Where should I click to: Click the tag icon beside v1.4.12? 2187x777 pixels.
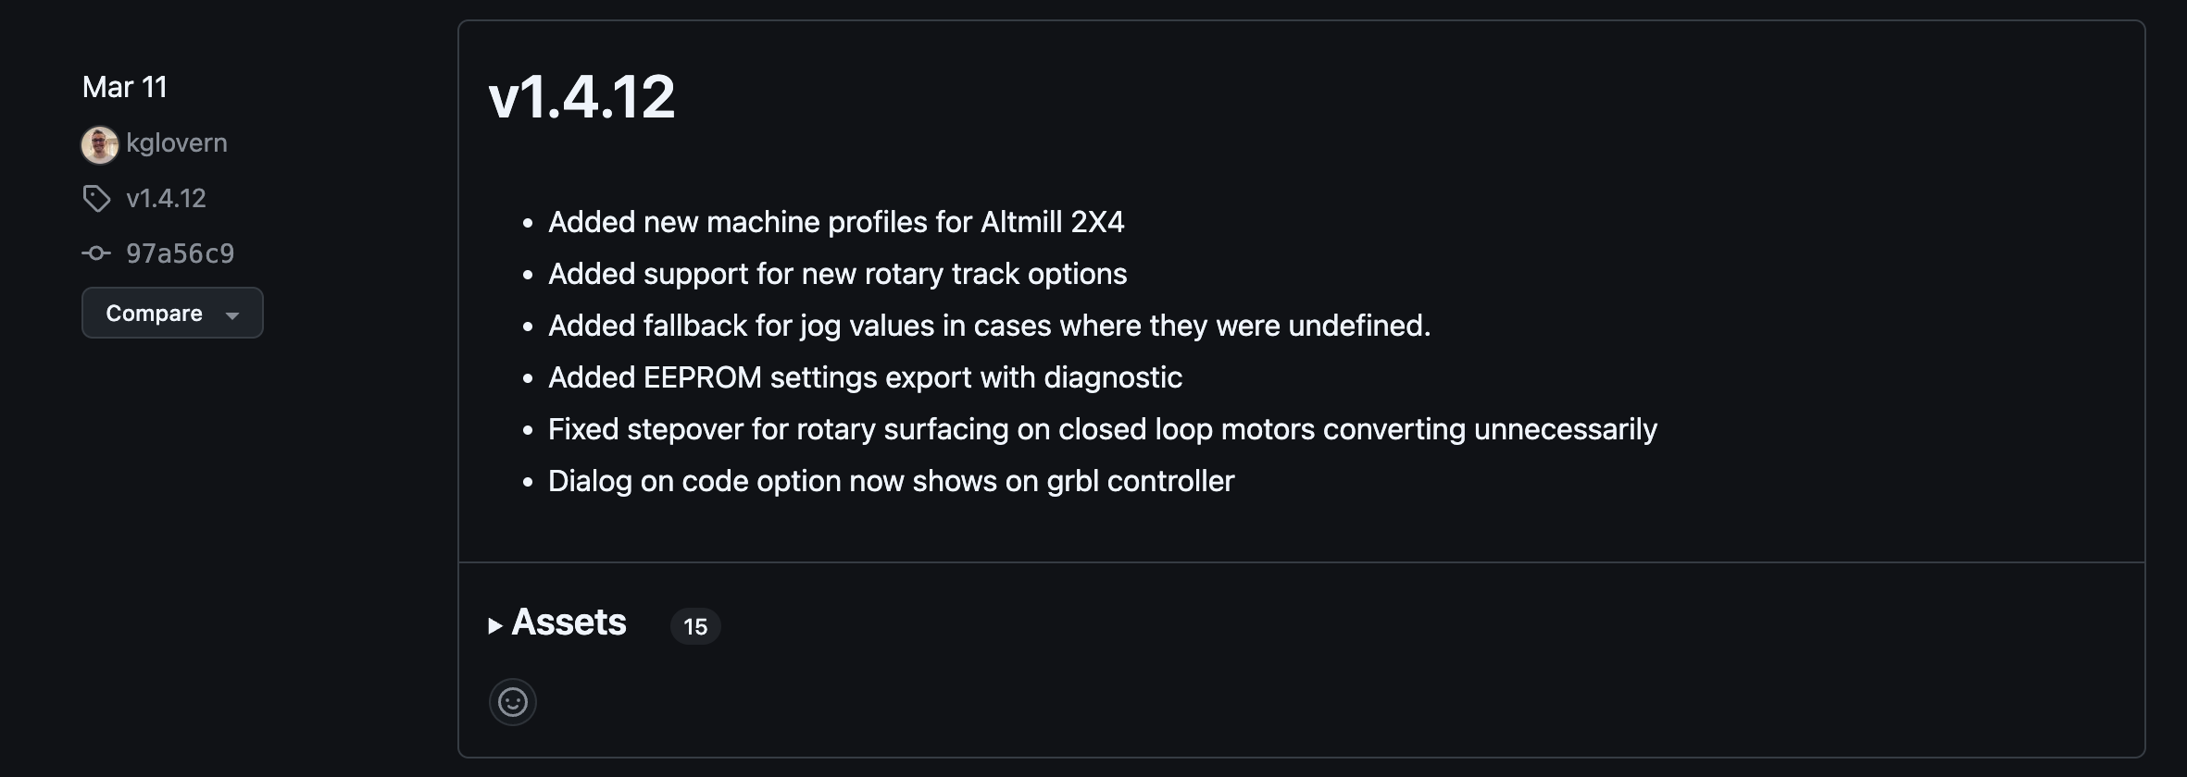point(96,197)
